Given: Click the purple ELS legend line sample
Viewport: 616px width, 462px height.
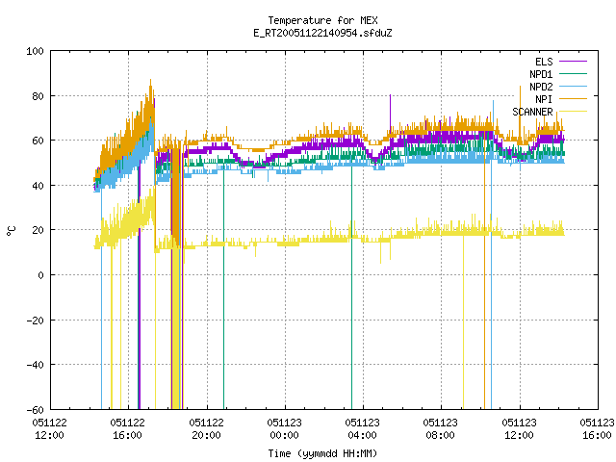Looking at the screenshot, I should tap(573, 62).
